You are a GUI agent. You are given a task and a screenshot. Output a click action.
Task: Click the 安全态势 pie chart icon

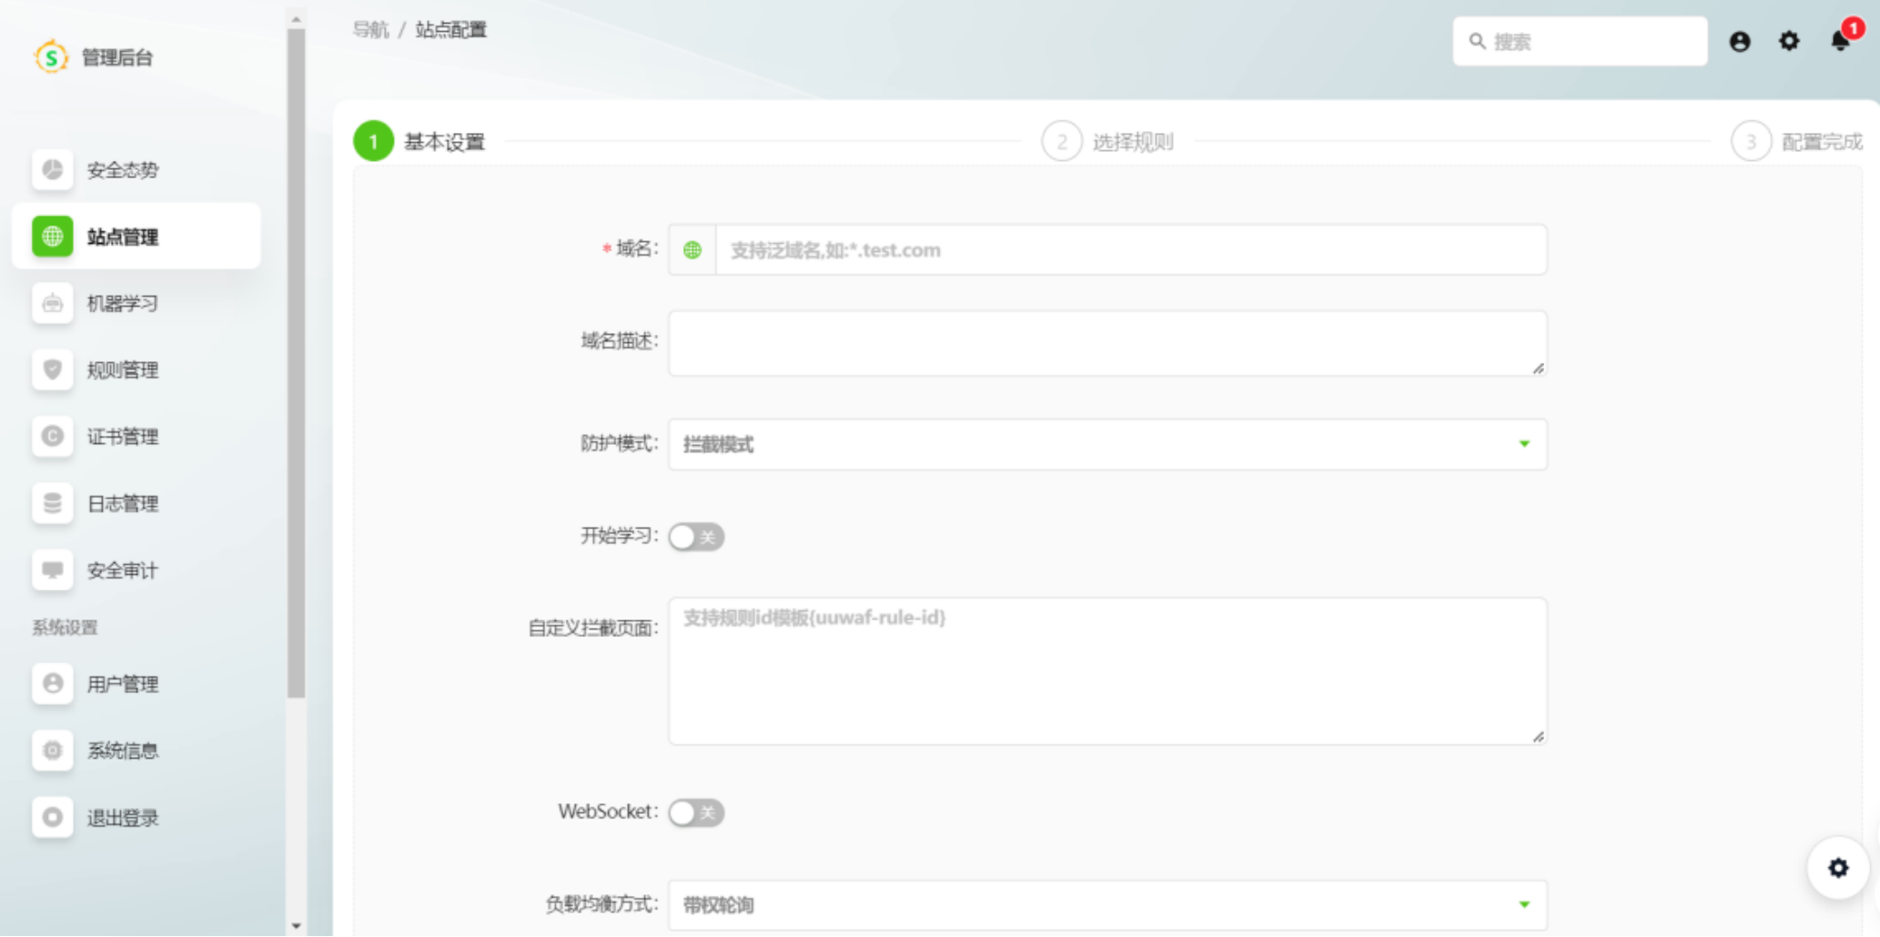tap(53, 170)
